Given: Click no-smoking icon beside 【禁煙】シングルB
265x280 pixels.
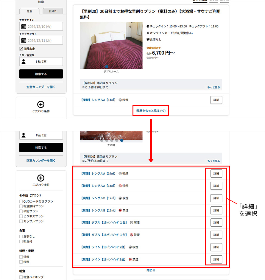Looking at the screenshot, I should [x=120, y=210].
